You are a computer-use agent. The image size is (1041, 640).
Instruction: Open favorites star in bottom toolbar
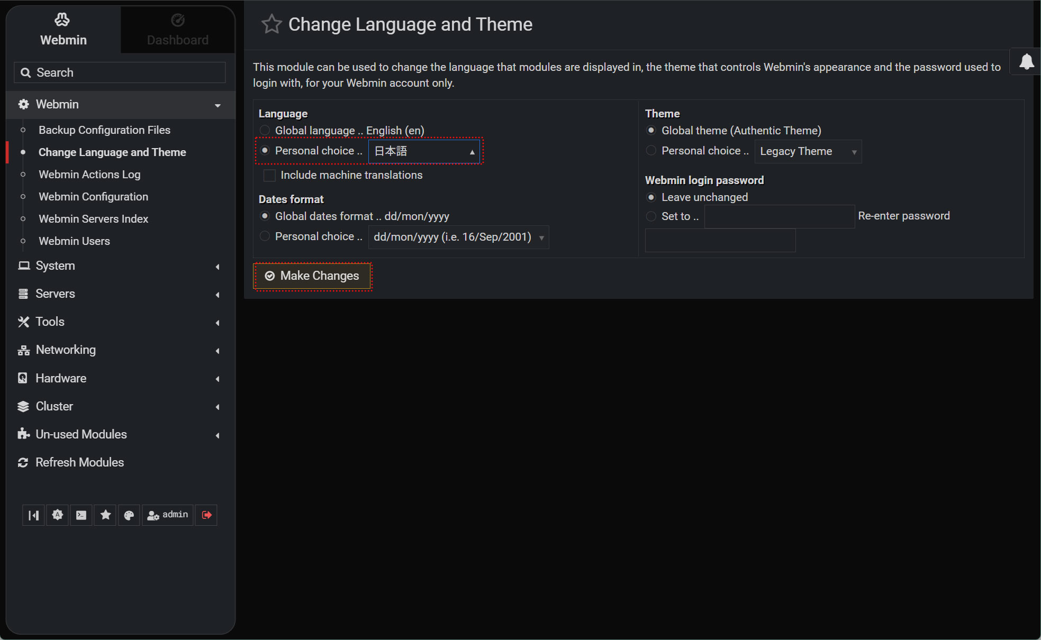click(105, 515)
